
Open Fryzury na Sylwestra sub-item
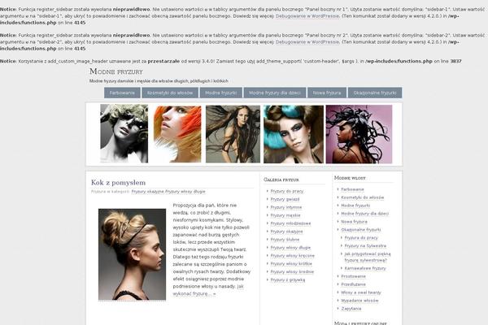point(365,246)
